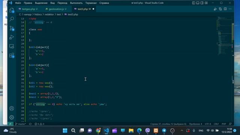Click unsaved dot on test3.php tab

(93, 9)
